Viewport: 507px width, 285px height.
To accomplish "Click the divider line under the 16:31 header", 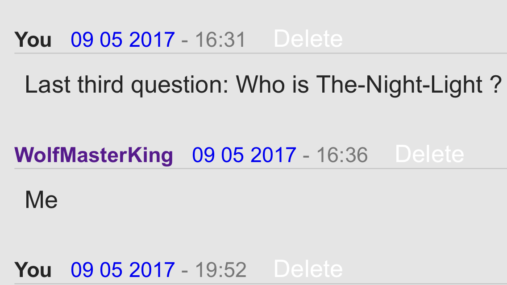I will coord(261,53).
